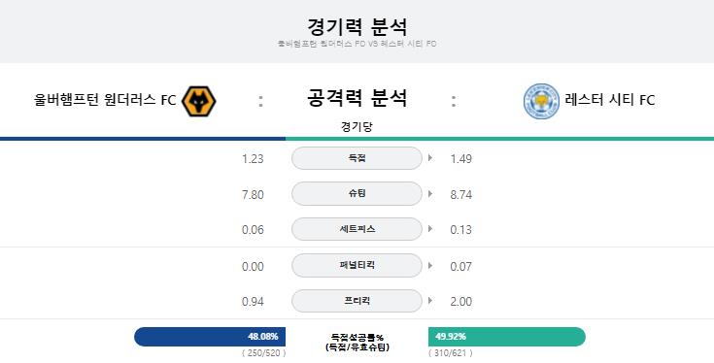Screen dimensions: 714x363
Task: Click the arrow next to 득점 pill
Action: (430, 158)
